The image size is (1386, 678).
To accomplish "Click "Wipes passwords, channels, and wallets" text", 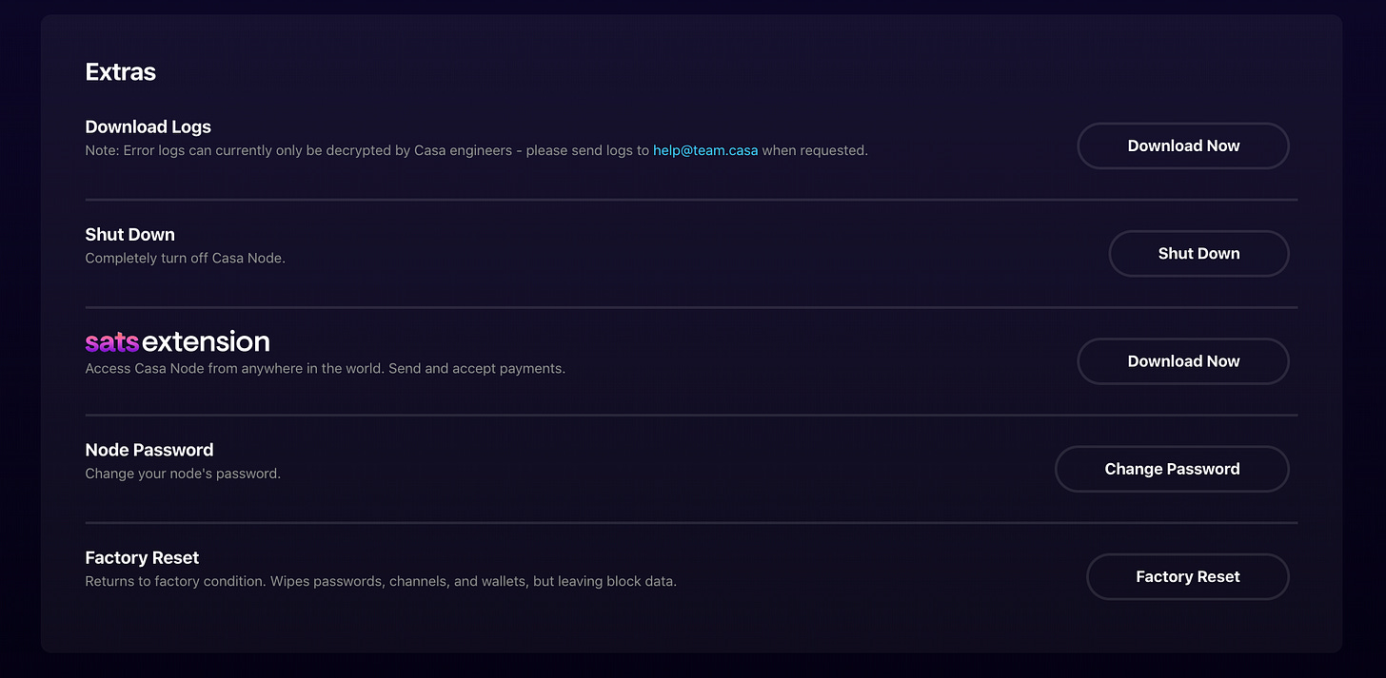I will tap(400, 581).
